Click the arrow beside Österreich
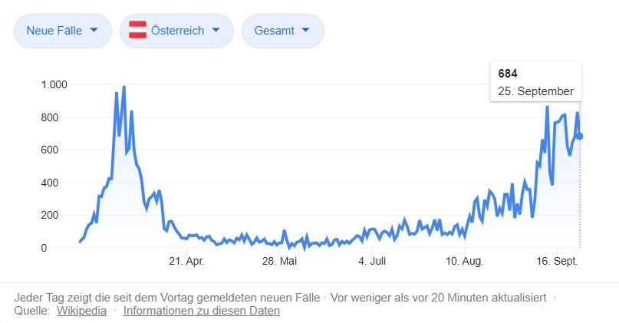Viewport: 619px width, 323px height. coord(216,31)
